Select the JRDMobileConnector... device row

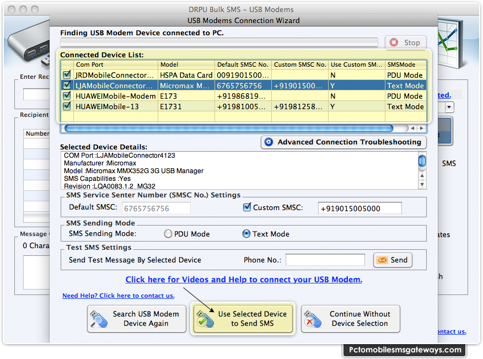[x=243, y=75]
